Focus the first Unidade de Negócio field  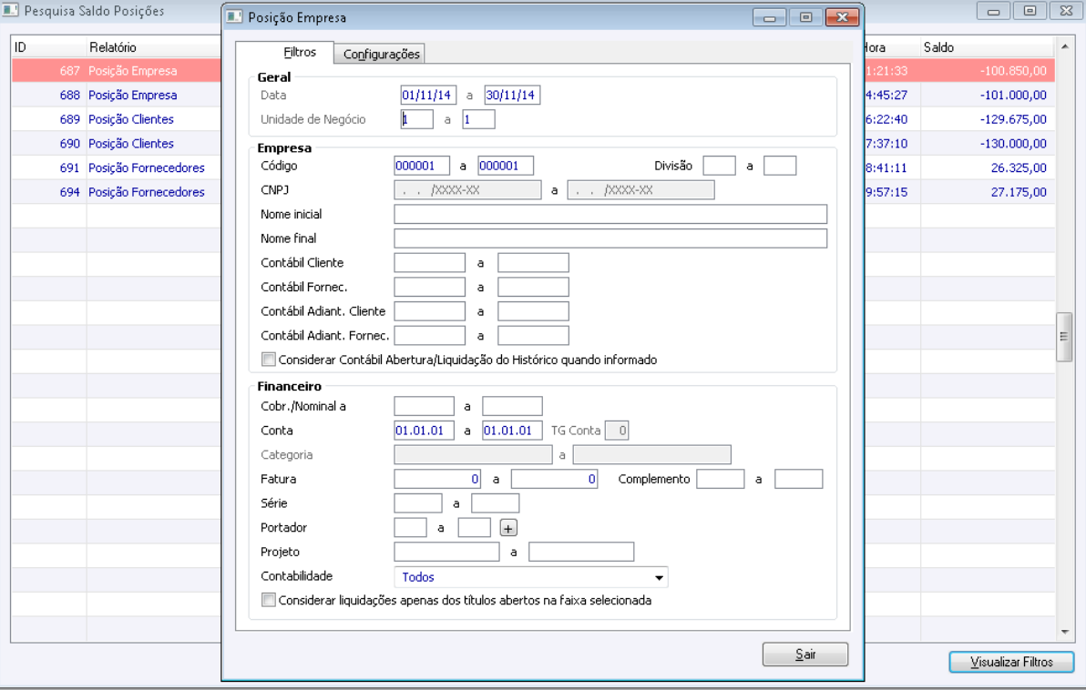[417, 119]
